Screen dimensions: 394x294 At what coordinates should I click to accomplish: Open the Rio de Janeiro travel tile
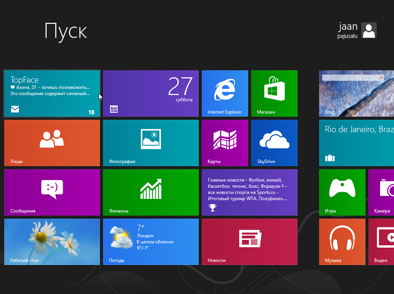click(x=356, y=143)
